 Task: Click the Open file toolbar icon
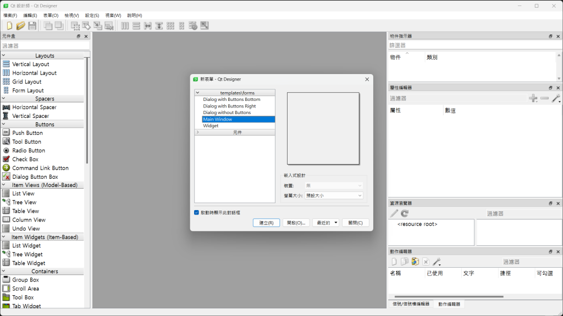coord(21,25)
